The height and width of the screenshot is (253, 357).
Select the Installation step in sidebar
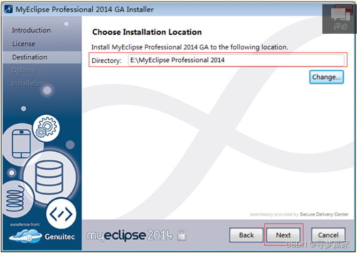pyautogui.click(x=29, y=83)
